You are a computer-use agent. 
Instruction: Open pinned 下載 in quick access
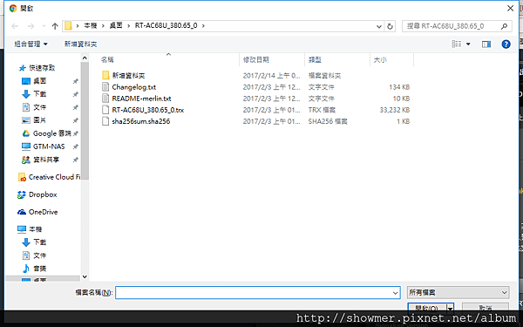40,94
